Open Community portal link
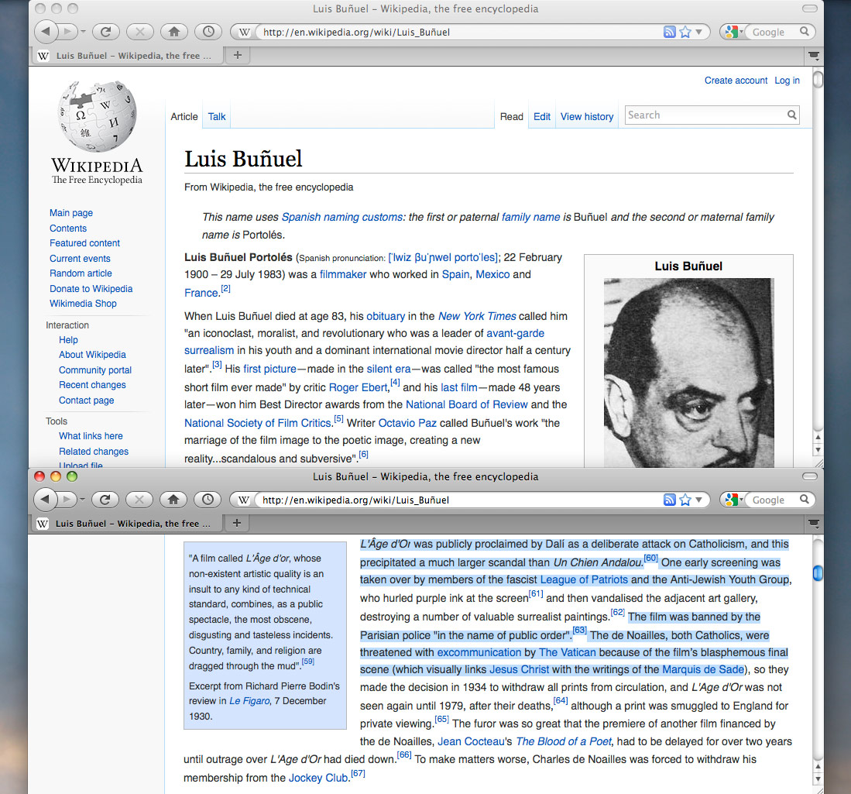 [95, 370]
